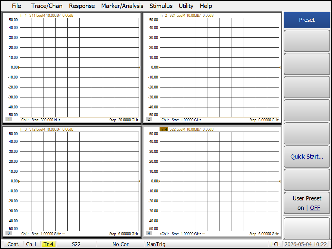Image resolution: width=332 pixels, height=249 pixels.
Task: Click right reference level marker in window 3
Action: click(140, 181)
